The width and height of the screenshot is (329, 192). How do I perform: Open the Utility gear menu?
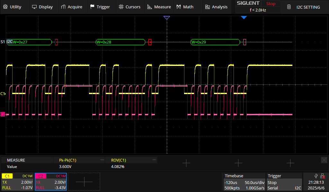coord(12,7)
